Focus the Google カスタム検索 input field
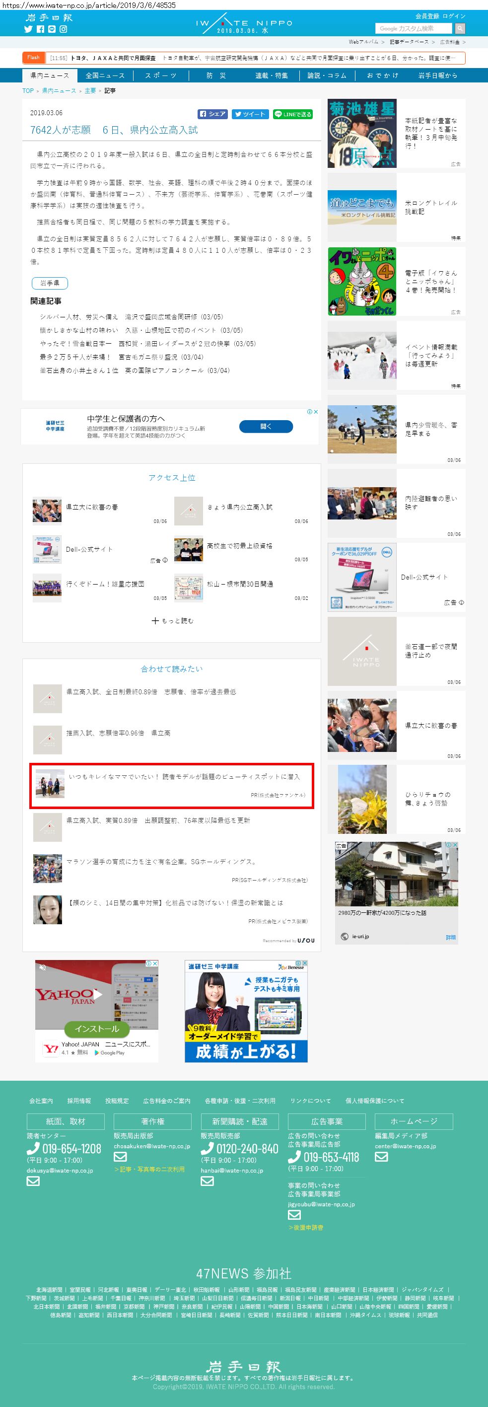Viewport: 488px width, 1407px height. pos(414,28)
